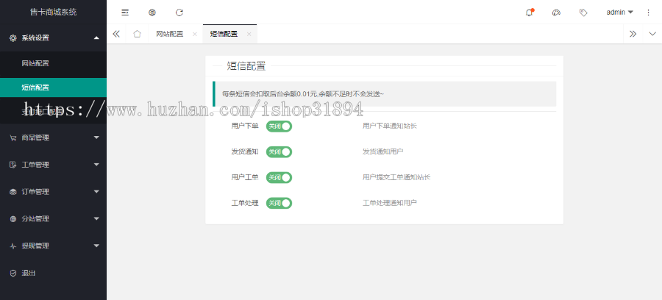Image resolution: width=662 pixels, height=300 pixels.
Task: Toggle the 发货通知 SMS switch
Action: point(279,151)
